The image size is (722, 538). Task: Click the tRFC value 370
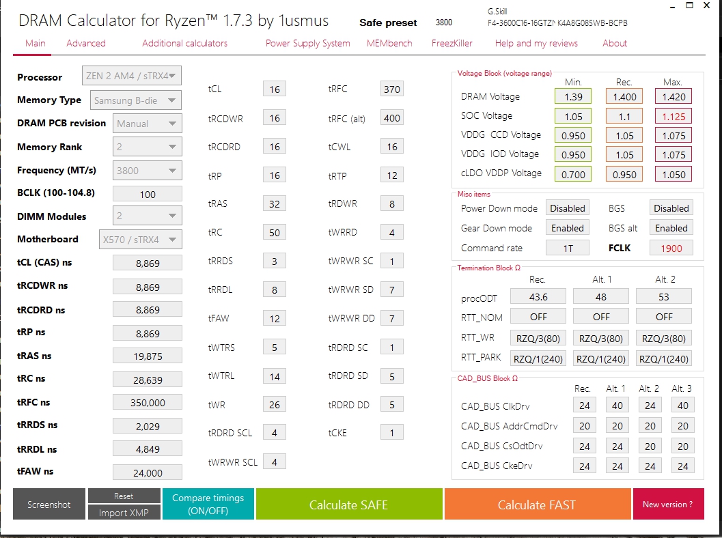click(392, 89)
